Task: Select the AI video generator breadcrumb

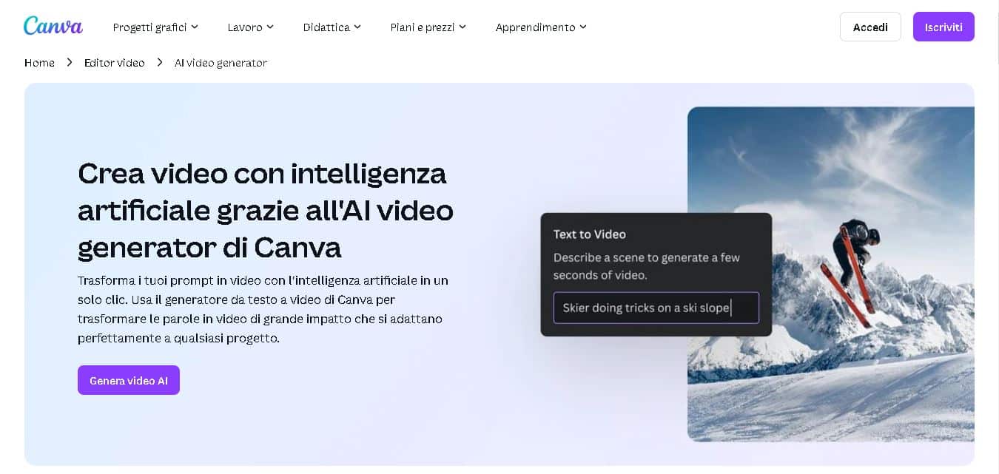Action: pyautogui.click(x=220, y=63)
